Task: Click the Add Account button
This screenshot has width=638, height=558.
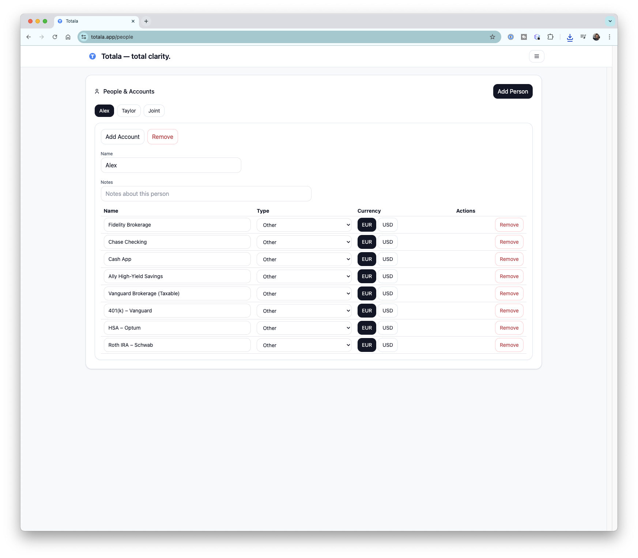Action: point(122,137)
